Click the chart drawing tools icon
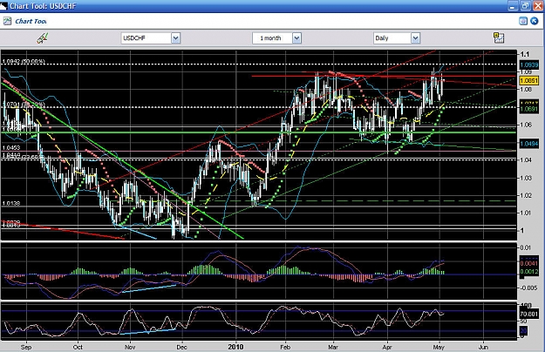The height and width of the screenshot is (352, 545). 43,37
